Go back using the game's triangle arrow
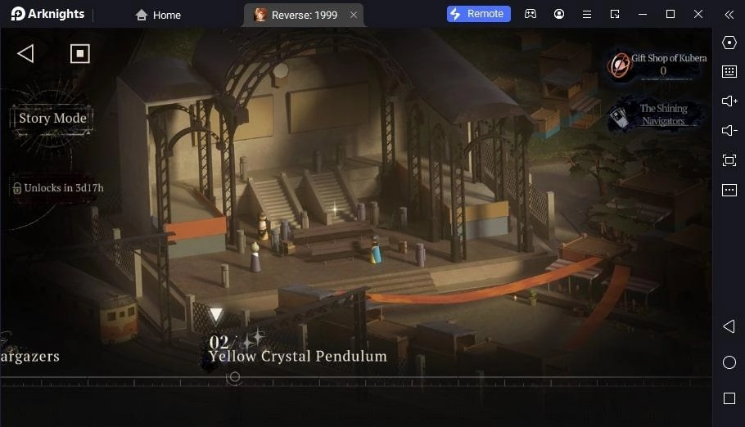745x427 pixels. [25, 54]
